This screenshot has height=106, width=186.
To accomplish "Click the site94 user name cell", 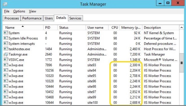I will tap(92, 71).
